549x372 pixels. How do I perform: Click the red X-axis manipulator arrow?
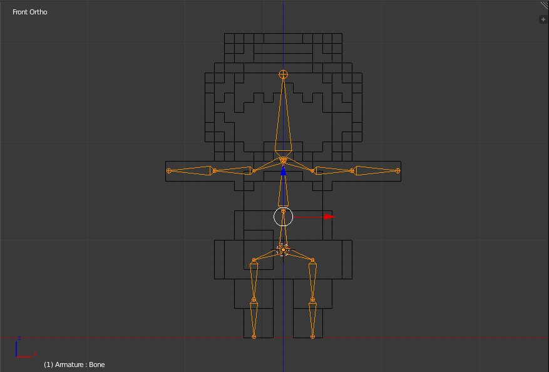pos(329,217)
